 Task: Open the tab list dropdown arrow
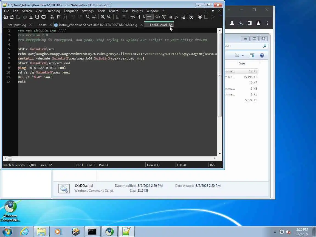[213, 11]
